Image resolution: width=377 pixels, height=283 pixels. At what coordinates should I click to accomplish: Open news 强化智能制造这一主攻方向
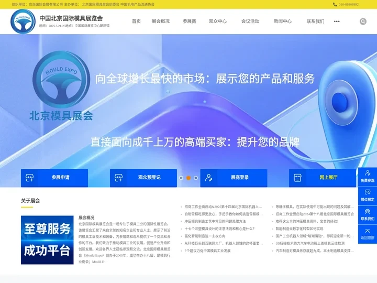point(205,236)
